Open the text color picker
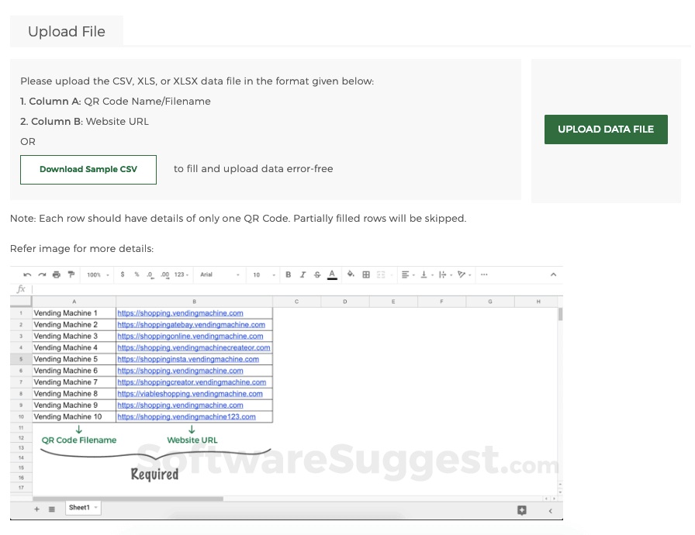The height and width of the screenshot is (535, 695). point(332,274)
